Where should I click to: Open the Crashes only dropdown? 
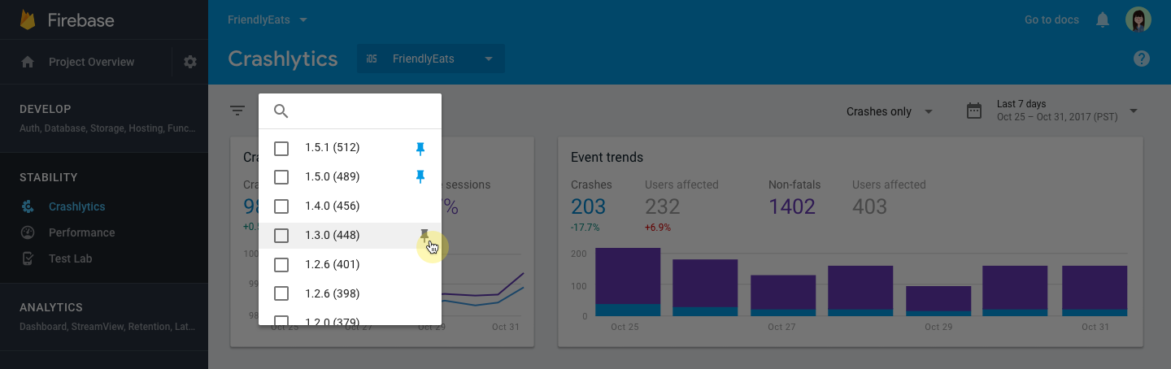pos(889,111)
